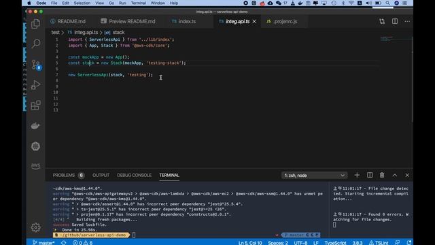Open the Docker view in activity bar
This screenshot has height=245, width=435.
pos(35,126)
